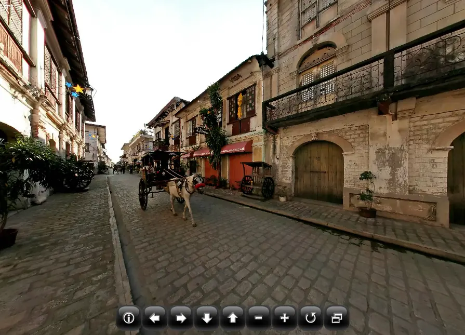Screen dimensions: 465x335
Task: Toggle fullscreen window mode button
Action: pos(337,318)
